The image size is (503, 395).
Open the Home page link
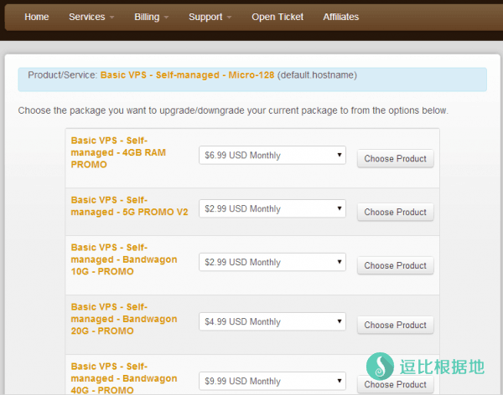[x=36, y=17]
